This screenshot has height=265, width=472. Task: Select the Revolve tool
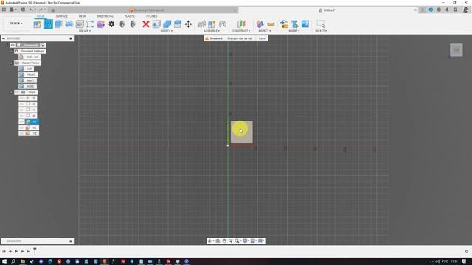pos(69,24)
